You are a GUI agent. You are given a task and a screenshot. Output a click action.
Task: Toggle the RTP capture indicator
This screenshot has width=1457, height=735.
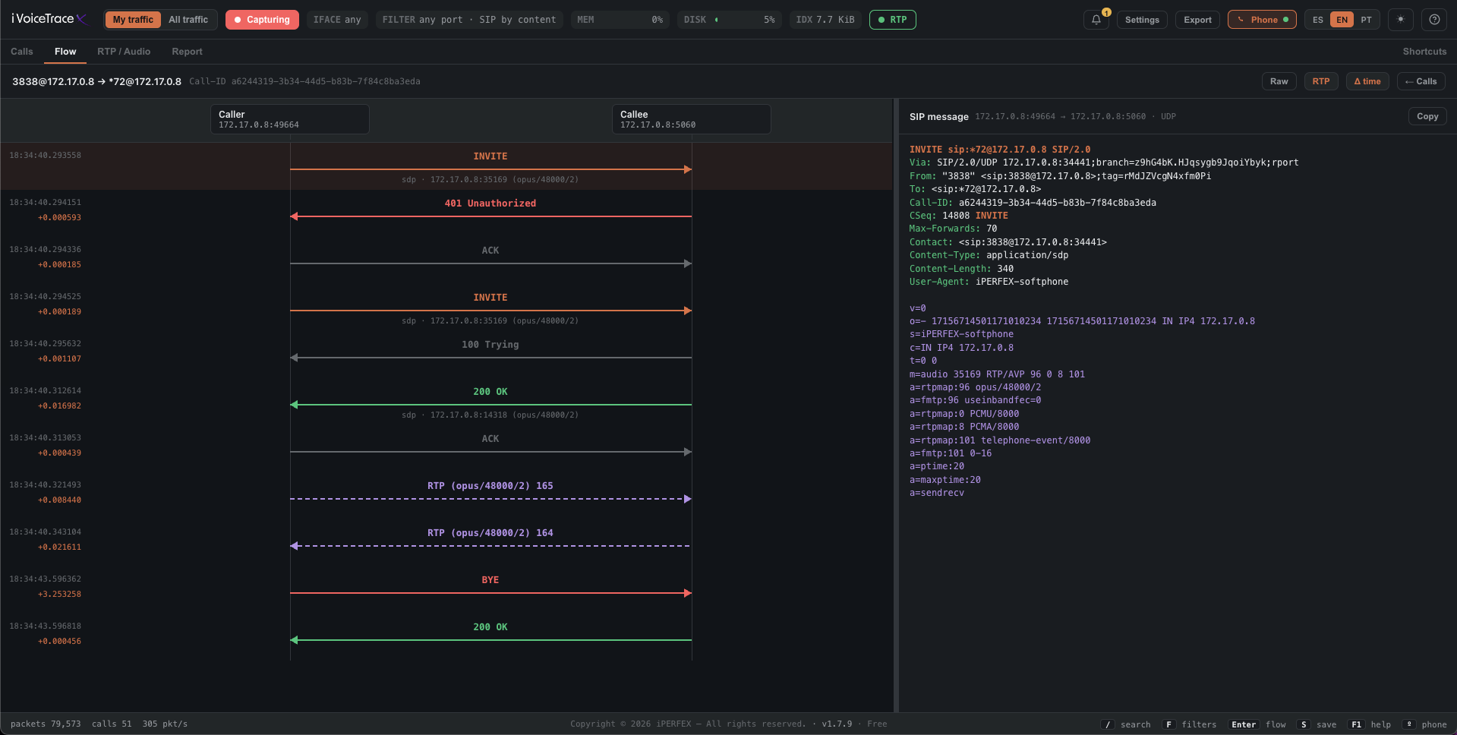tap(893, 20)
